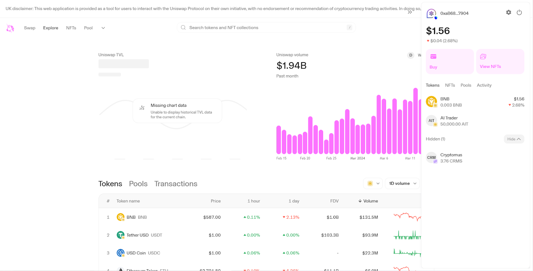Select wallet NFTs tab
533x271 pixels.
(450, 85)
